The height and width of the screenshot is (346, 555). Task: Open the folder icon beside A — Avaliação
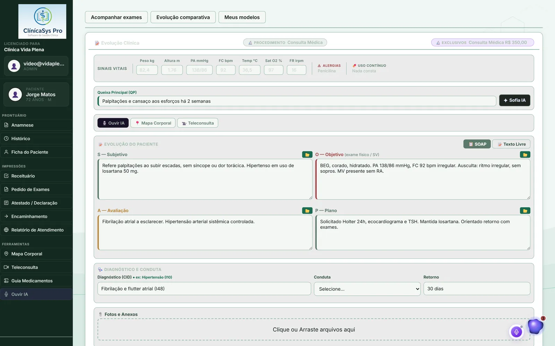pos(307,211)
